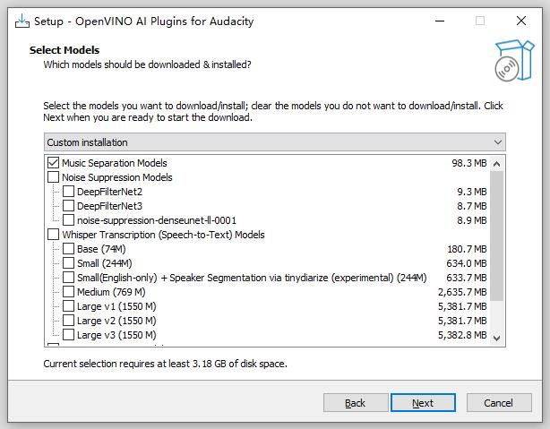
Task: Check the Noise Suppression Models checkbox
Action: 53,177
